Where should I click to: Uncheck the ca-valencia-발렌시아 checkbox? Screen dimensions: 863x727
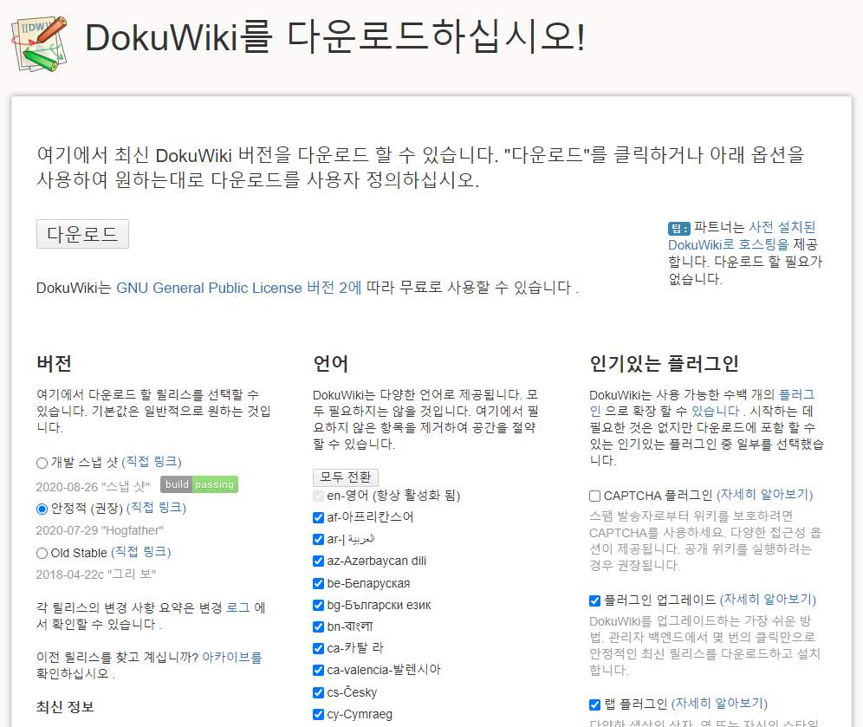click(x=318, y=670)
